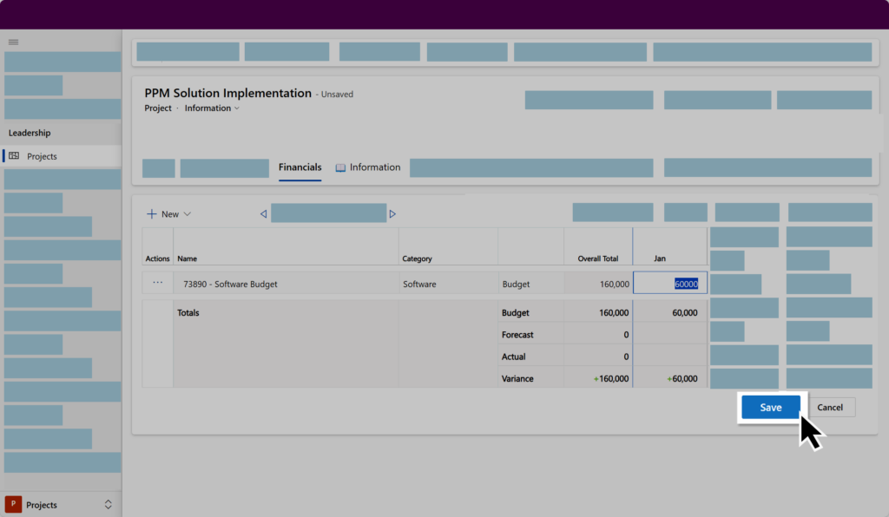This screenshot has height=517, width=889.
Task: Open row actions ellipsis for Software Budget
Action: 158,283
